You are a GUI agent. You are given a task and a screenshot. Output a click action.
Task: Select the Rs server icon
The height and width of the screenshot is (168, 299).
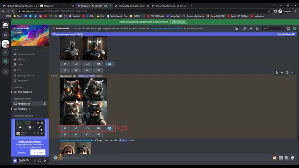[x=6, y=35]
